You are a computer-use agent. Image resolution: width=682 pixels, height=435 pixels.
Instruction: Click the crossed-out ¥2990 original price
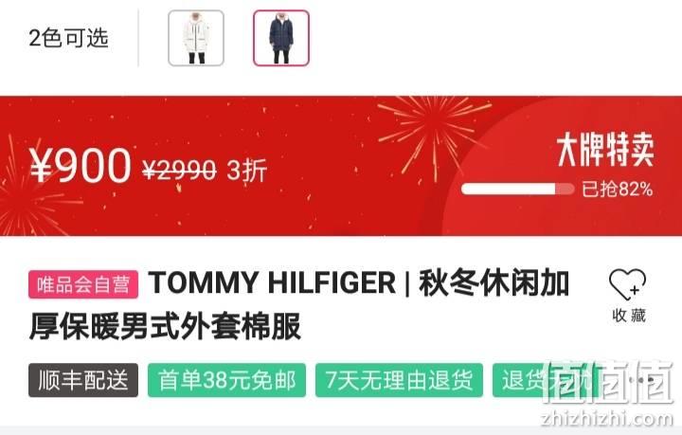point(179,170)
